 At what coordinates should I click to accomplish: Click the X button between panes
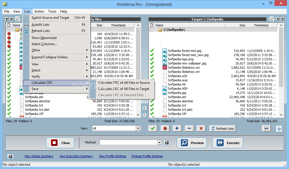(x=144, y=115)
